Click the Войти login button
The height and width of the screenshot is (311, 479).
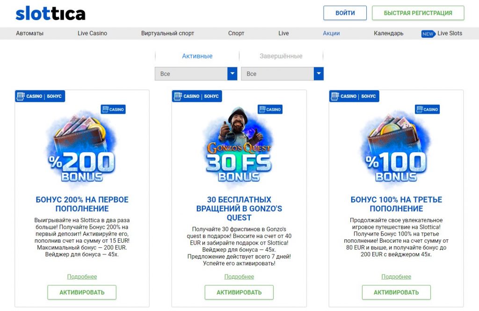[345, 13]
